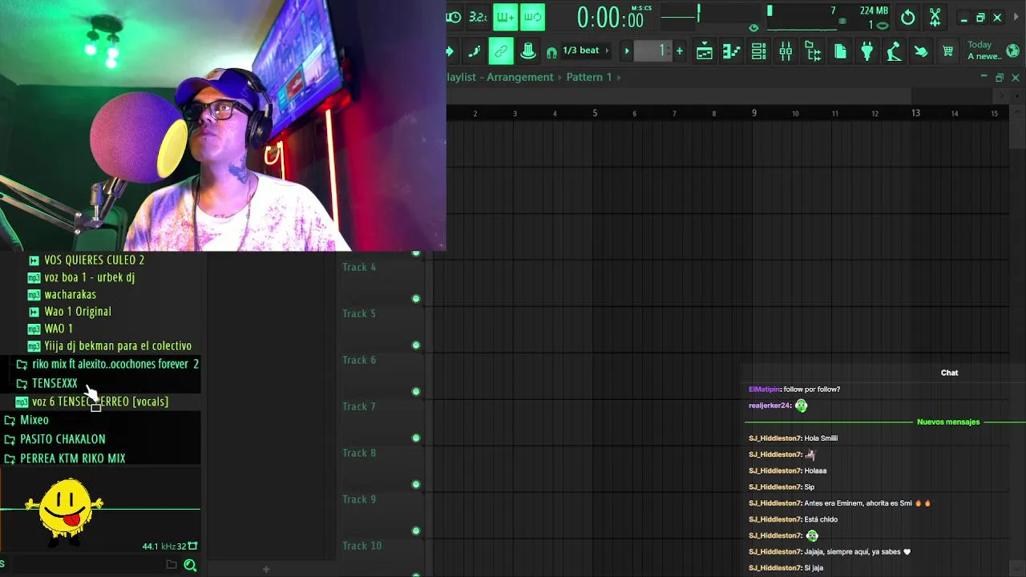This screenshot has width=1026, height=577.
Task: Click the plus icon below the channel area
Action: point(266,569)
